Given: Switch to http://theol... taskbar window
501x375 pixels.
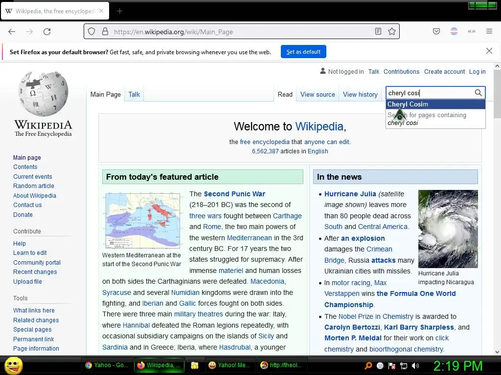Looking at the screenshot, I should pos(281,365).
